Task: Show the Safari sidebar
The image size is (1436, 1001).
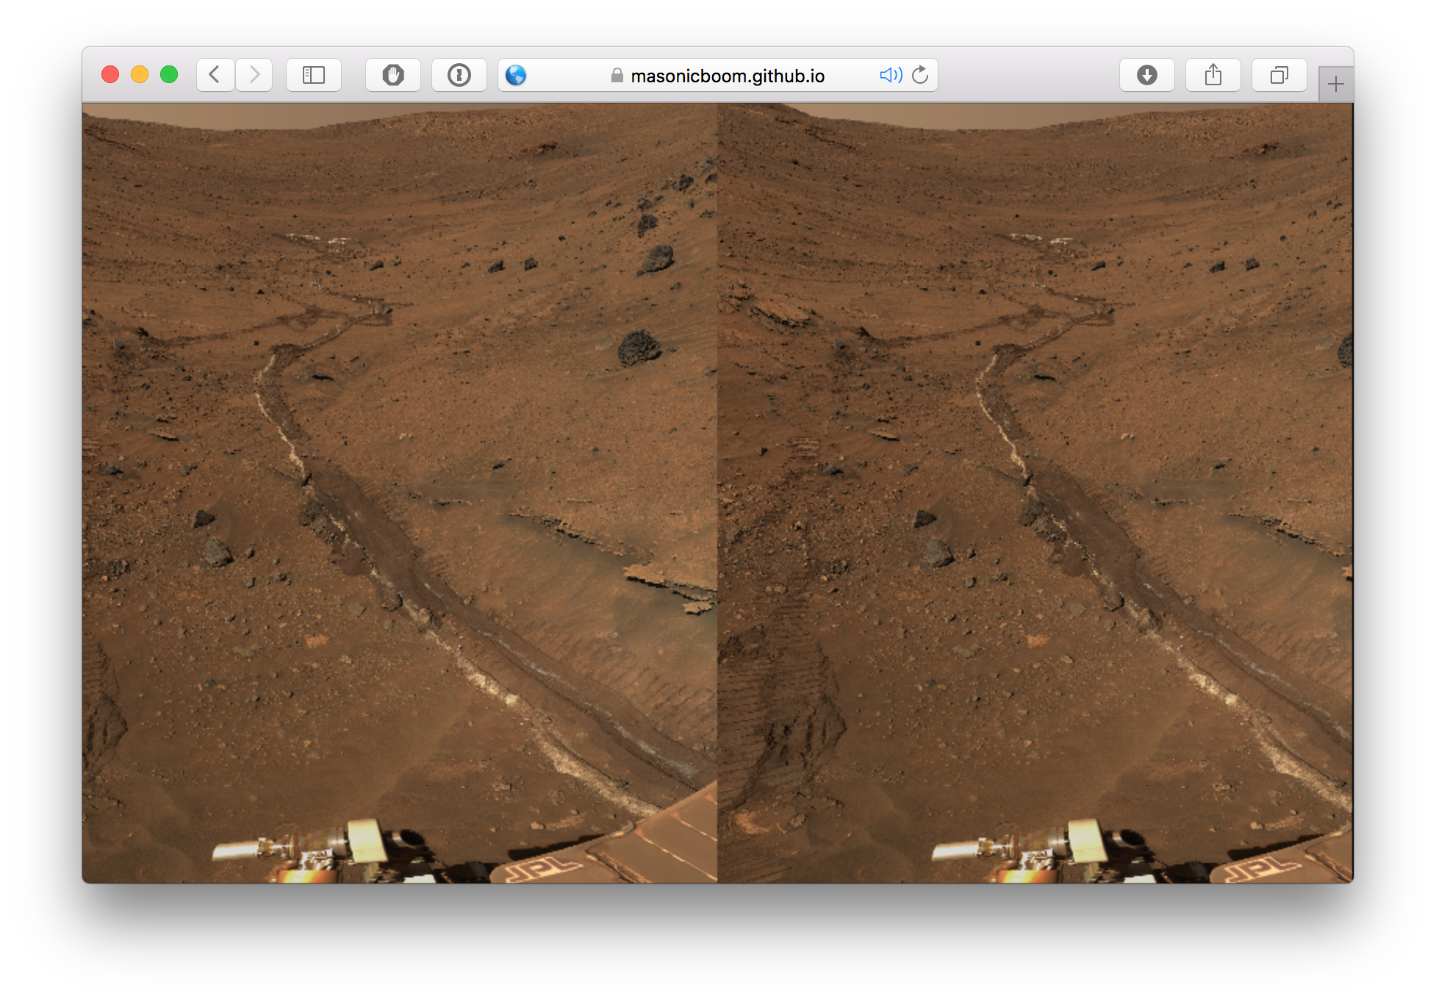Action: pyautogui.click(x=314, y=75)
